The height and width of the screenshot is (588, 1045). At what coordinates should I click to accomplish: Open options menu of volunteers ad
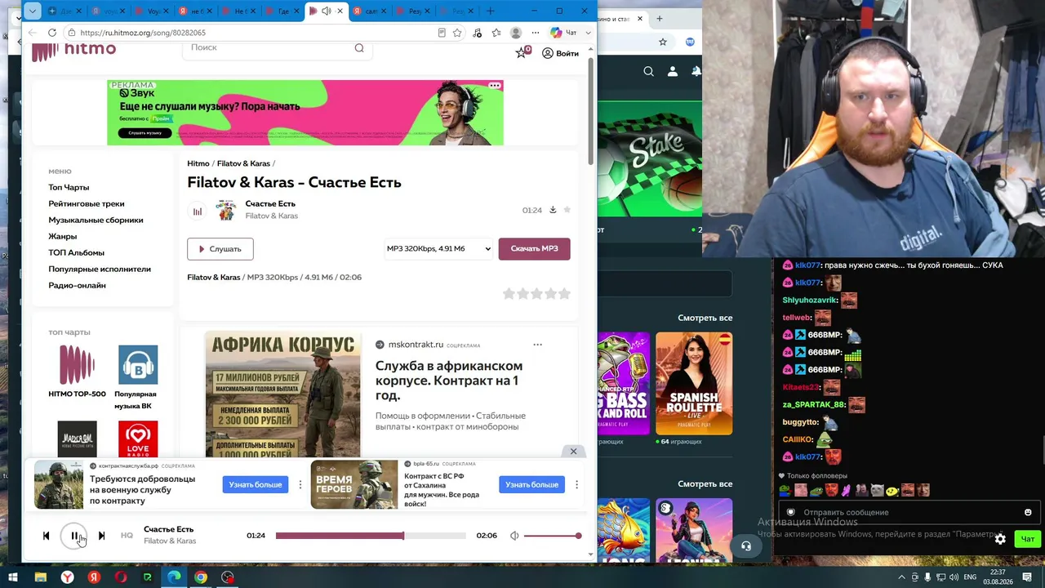click(300, 485)
